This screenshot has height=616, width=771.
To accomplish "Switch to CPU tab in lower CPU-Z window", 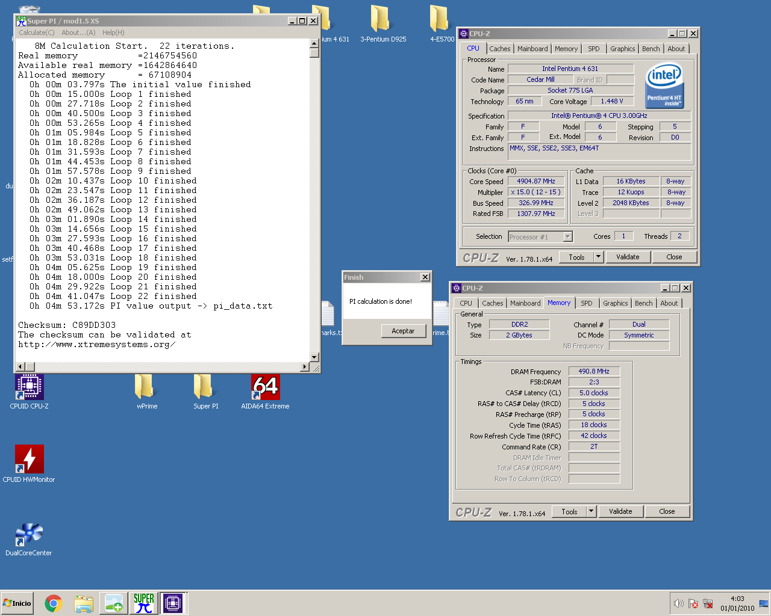I will (x=466, y=303).
